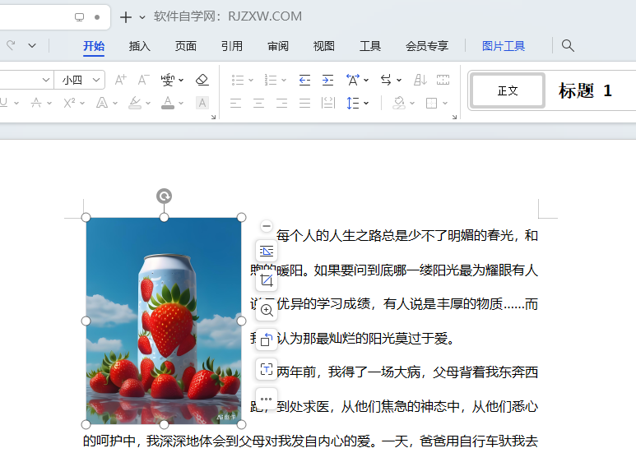
Task: Switch to the 插入 tab
Action: tap(140, 46)
